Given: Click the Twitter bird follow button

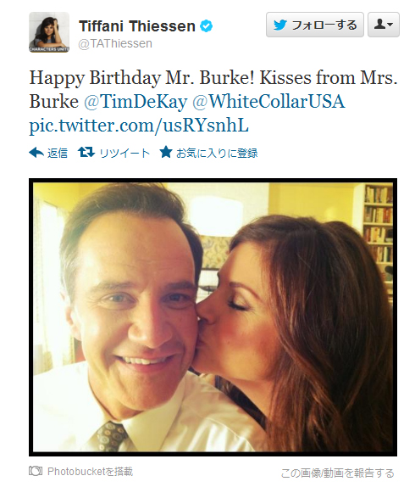Looking at the screenshot, I should pos(314,25).
